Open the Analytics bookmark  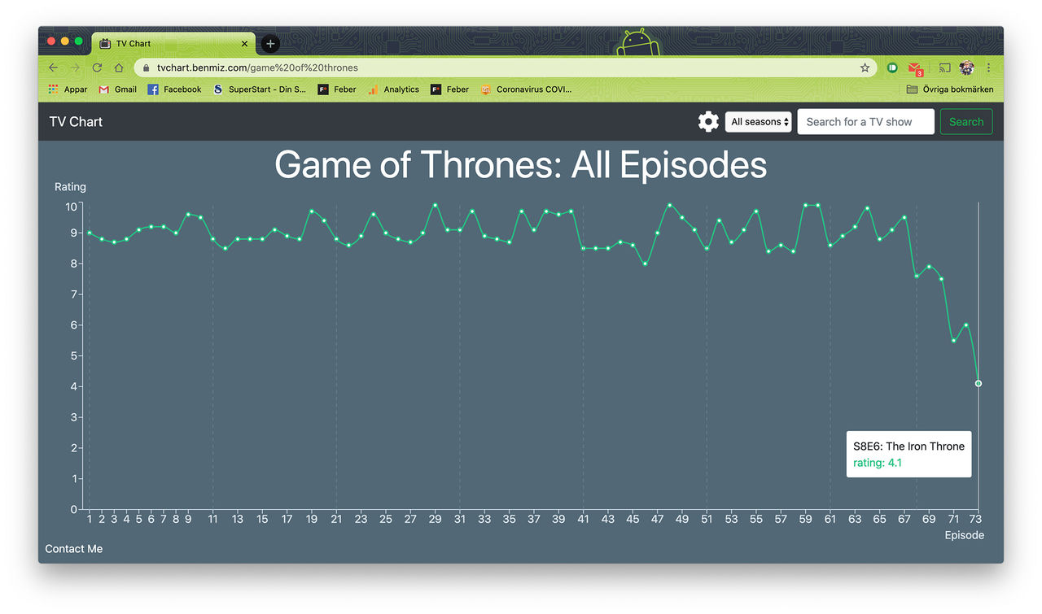pyautogui.click(x=393, y=89)
